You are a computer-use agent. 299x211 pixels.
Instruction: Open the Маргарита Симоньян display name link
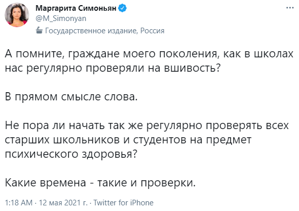pos(76,8)
